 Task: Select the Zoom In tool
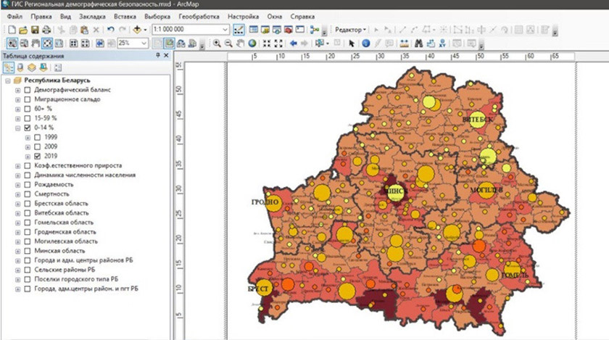point(216,43)
